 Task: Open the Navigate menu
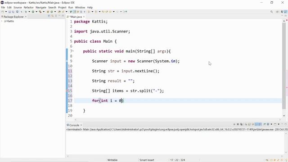[x=41, y=7]
